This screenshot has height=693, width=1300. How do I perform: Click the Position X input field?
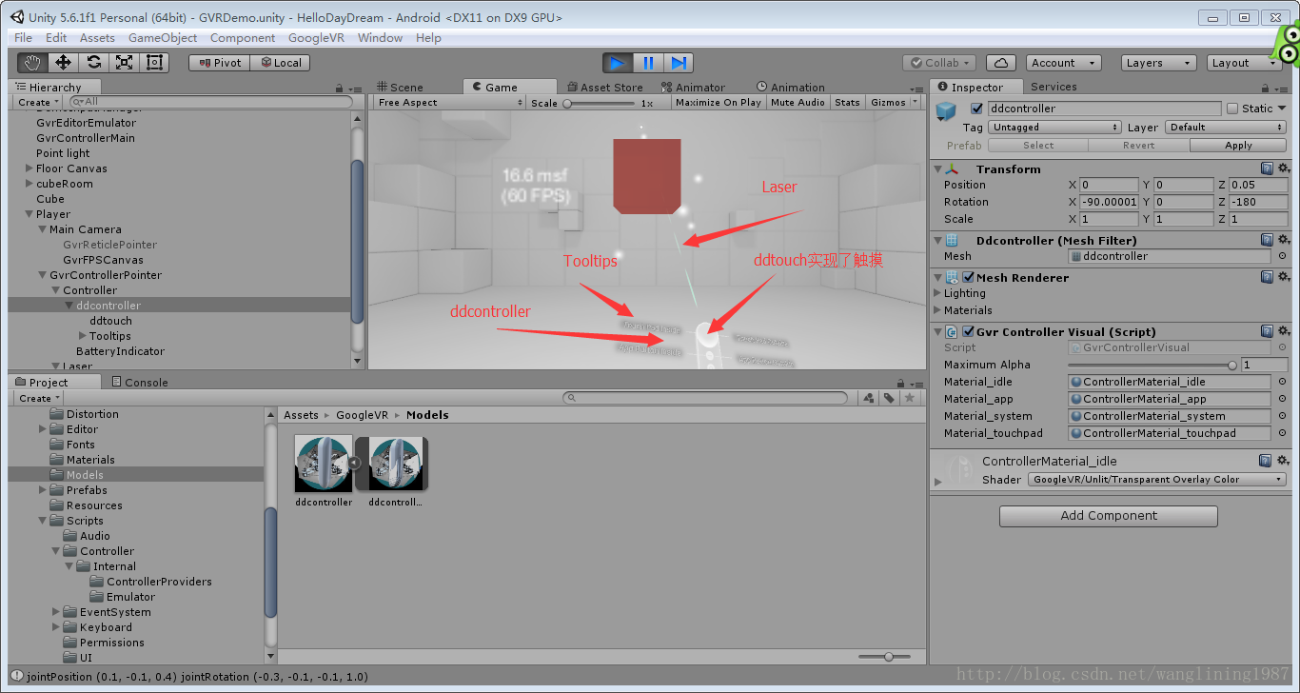(x=1109, y=185)
